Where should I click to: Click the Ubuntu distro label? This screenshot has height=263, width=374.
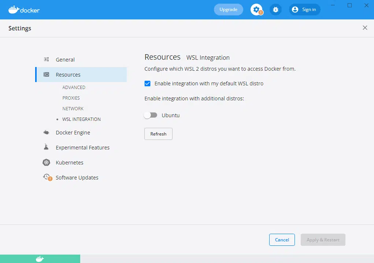(171, 115)
